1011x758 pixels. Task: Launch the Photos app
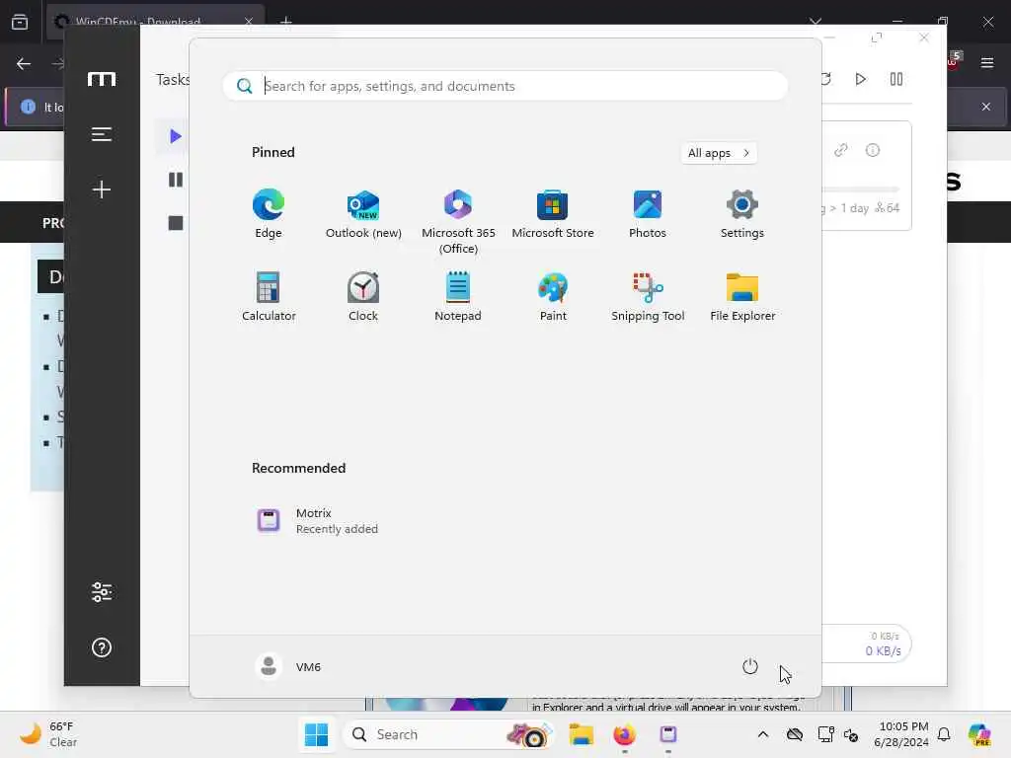pyautogui.click(x=648, y=213)
